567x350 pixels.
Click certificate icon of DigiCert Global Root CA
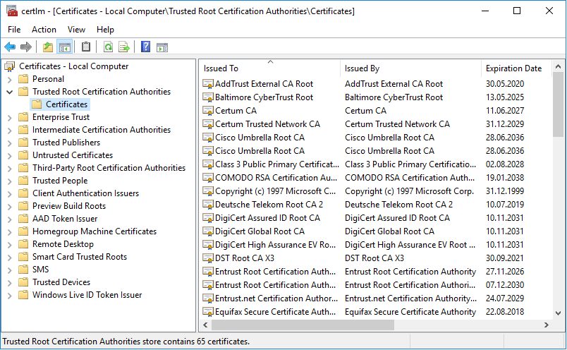click(x=207, y=231)
